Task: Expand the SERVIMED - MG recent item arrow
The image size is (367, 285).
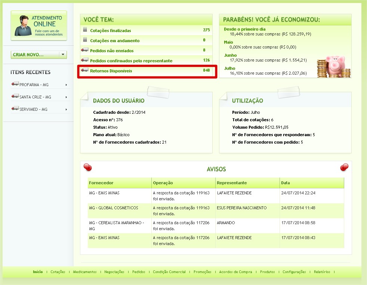Action: tap(66, 109)
